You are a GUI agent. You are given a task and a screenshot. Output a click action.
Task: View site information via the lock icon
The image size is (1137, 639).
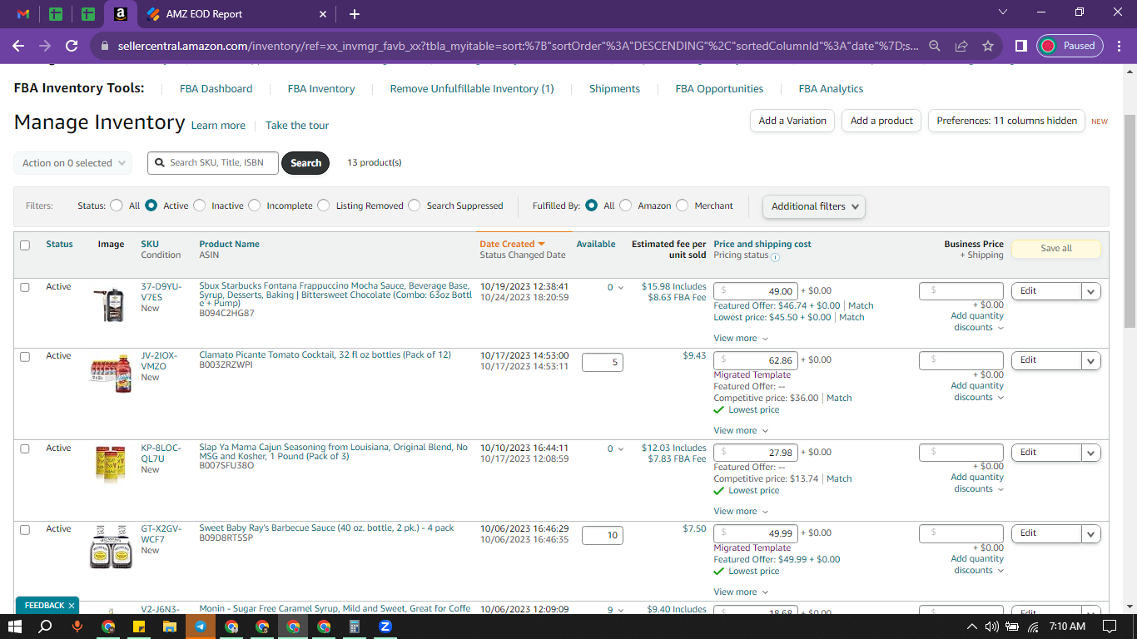coord(105,46)
